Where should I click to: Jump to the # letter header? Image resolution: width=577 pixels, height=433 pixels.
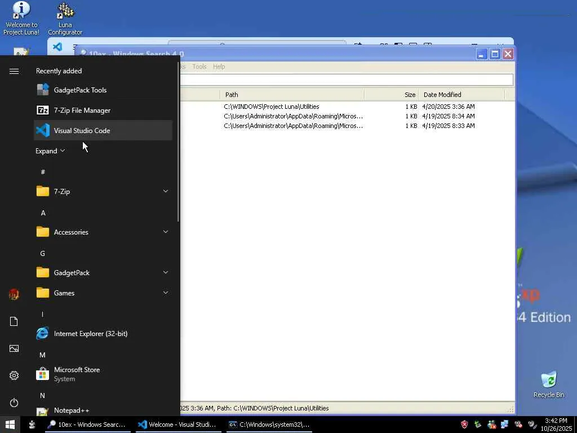coord(43,171)
